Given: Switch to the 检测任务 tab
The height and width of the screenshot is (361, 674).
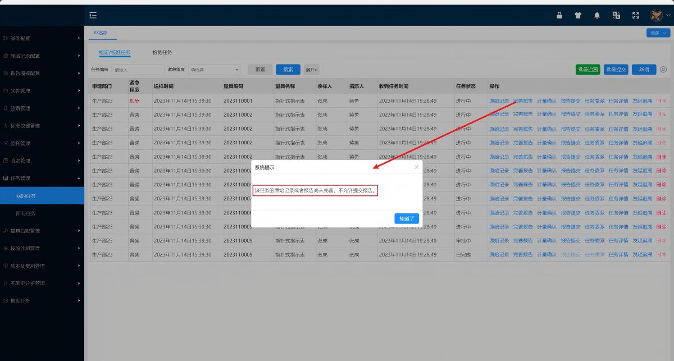Looking at the screenshot, I should (162, 52).
